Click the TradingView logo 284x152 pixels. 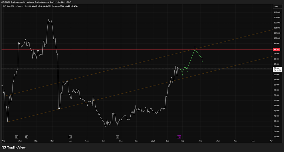coord(14,147)
